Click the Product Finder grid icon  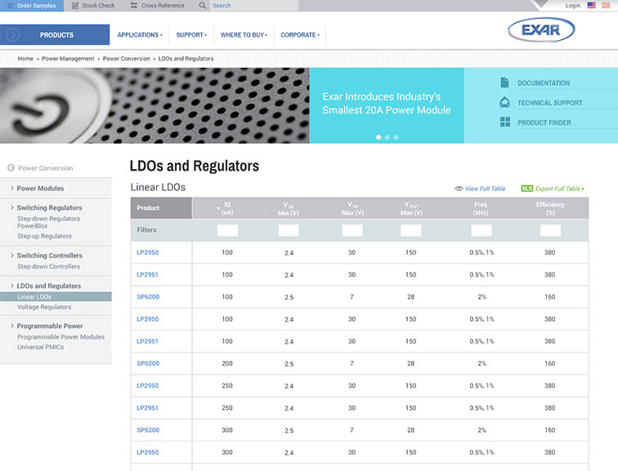pos(505,122)
